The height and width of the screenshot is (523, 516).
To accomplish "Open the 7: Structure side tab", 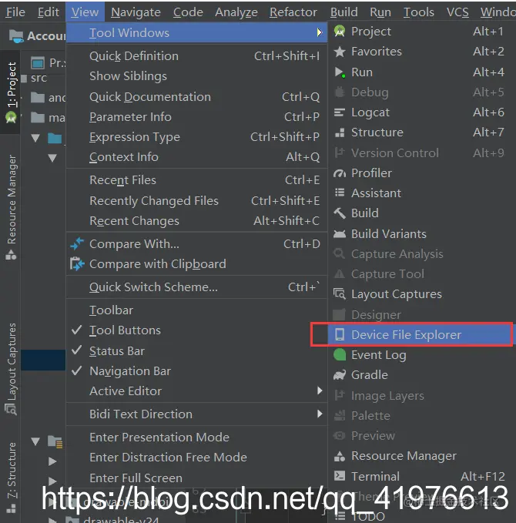I will pos(11,477).
